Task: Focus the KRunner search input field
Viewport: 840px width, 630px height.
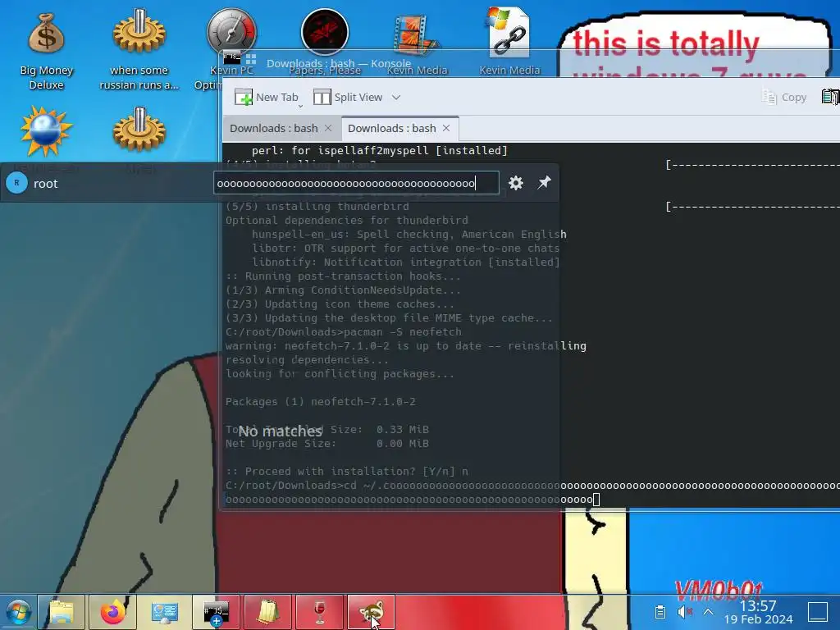Action: click(x=356, y=183)
